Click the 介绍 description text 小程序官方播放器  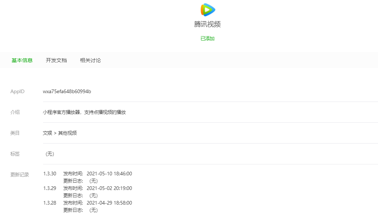pyautogui.click(x=84, y=112)
